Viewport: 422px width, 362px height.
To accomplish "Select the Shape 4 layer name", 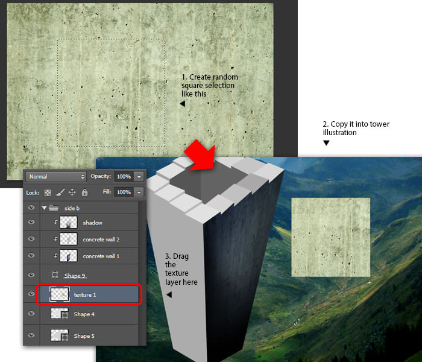I will tap(84, 314).
